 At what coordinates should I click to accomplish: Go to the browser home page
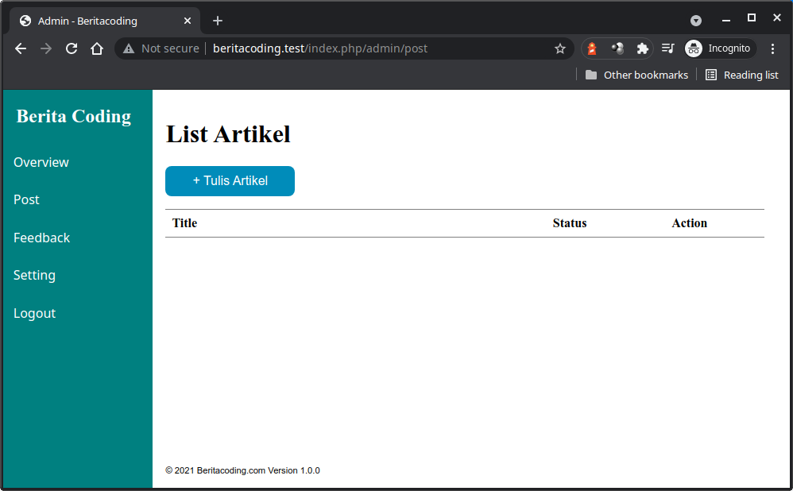[x=97, y=48]
